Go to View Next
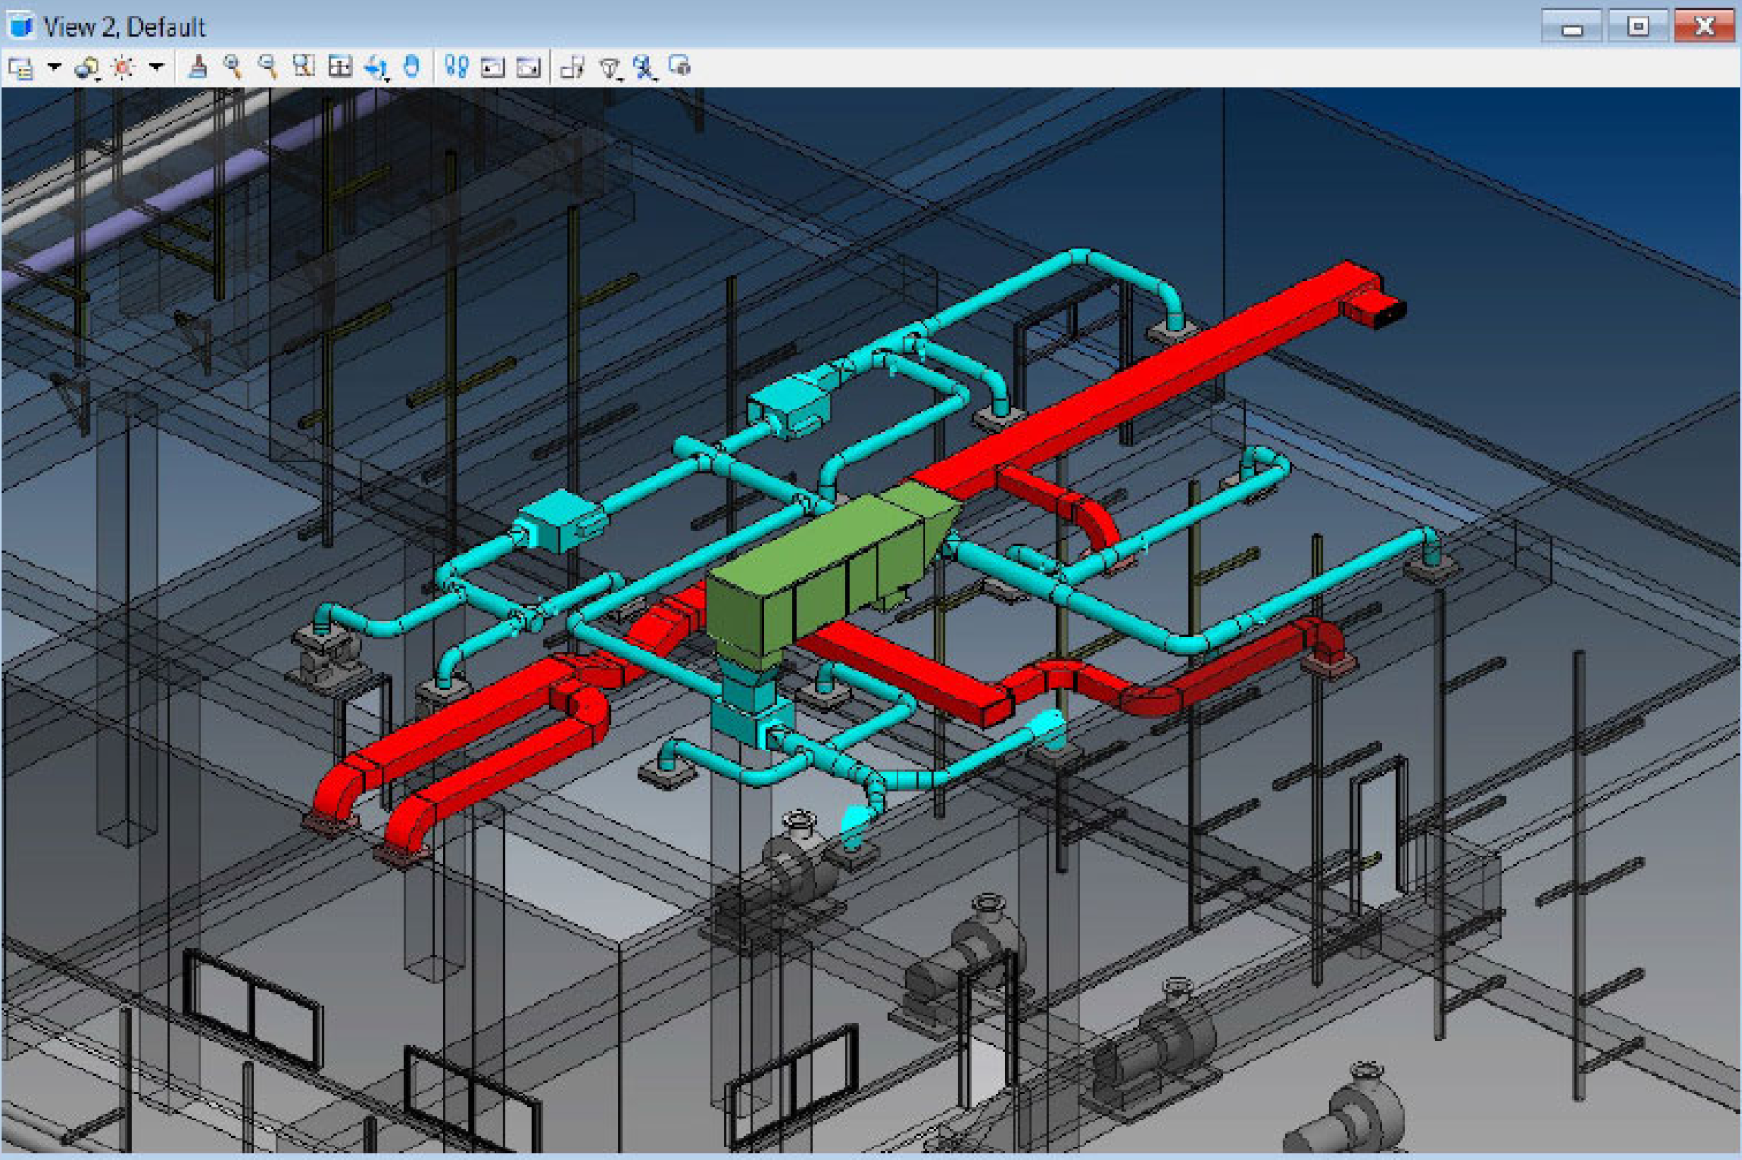The image size is (1742, 1160). click(x=528, y=67)
